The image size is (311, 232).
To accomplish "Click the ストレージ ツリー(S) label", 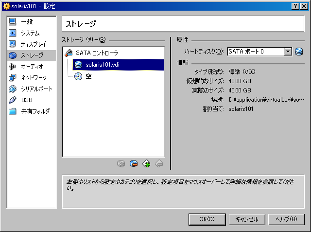I will 84,40.
